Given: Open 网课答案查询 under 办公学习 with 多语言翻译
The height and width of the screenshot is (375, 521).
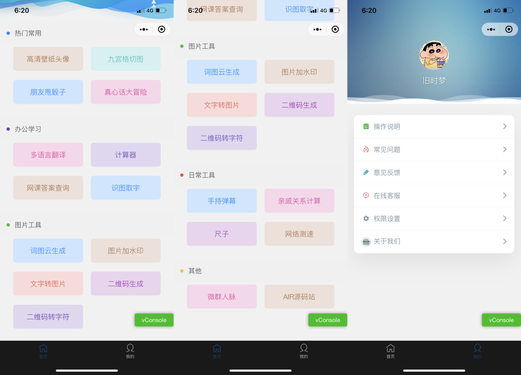Looking at the screenshot, I should [48, 188].
